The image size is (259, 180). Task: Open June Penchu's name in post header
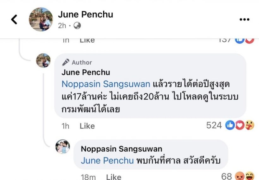pos(85,15)
